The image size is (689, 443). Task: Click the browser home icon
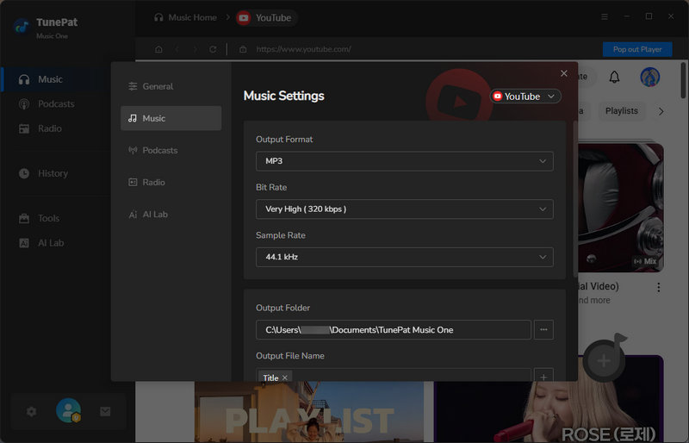click(158, 49)
